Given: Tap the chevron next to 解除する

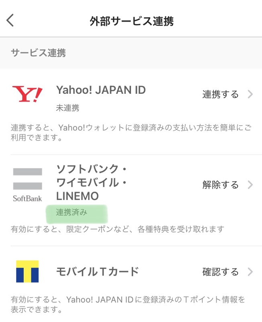Looking at the screenshot, I should tap(250, 185).
